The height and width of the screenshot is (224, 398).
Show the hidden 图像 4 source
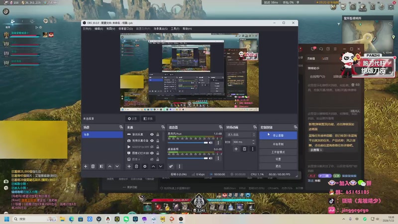tap(152, 159)
